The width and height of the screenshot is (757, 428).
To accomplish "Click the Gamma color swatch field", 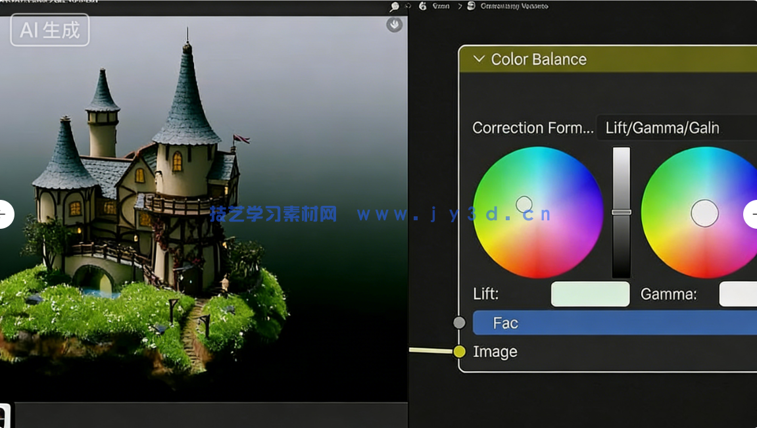I will pyautogui.click(x=742, y=295).
